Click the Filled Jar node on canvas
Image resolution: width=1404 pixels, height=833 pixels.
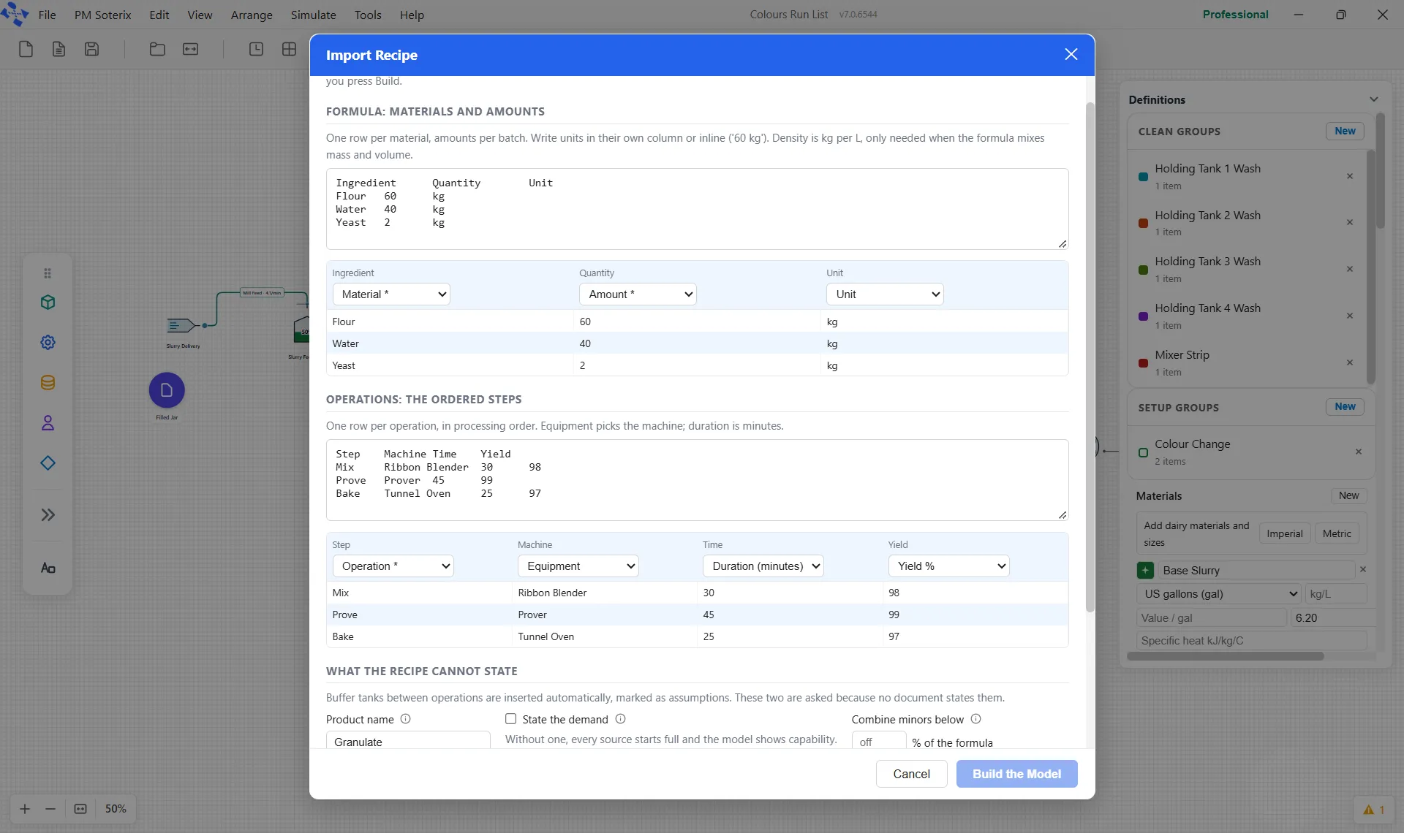[167, 390]
